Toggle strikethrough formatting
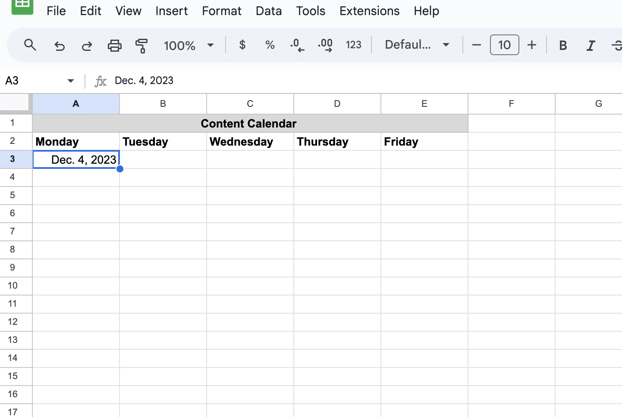622x417 pixels. pyautogui.click(x=617, y=45)
